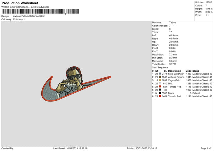The image size is (214, 151).
Task: Click the Brand column header
Action: (196, 71)
